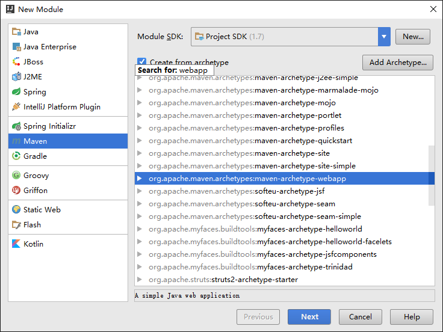The height and width of the screenshot is (332, 443).
Task: Open the Module SDK dropdown arrow
Action: coord(384,37)
